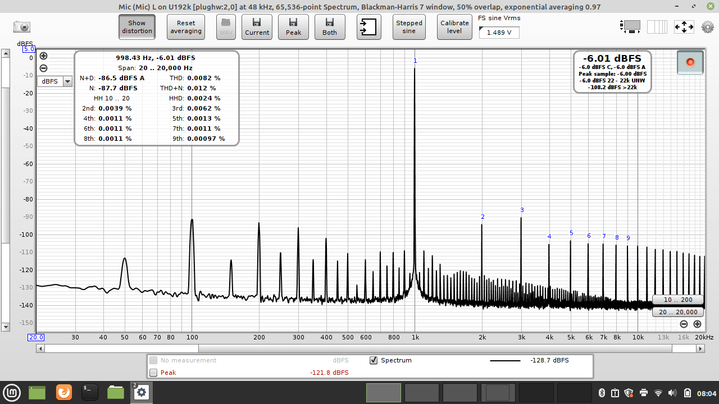The width and height of the screenshot is (719, 404).
Task: Enable the Peak trace checkbox
Action: (153, 373)
